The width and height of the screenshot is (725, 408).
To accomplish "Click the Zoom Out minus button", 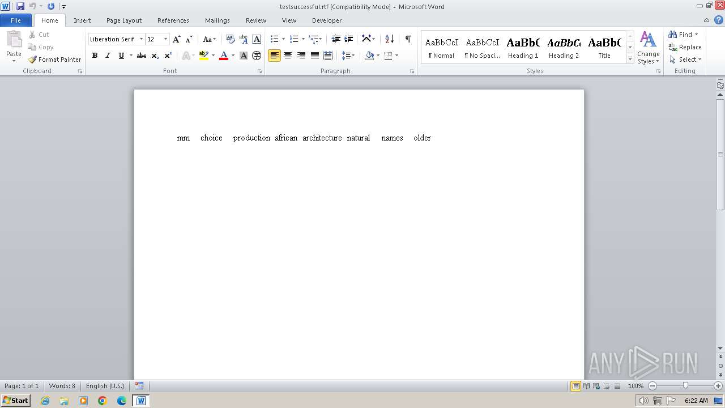I will click(652, 386).
